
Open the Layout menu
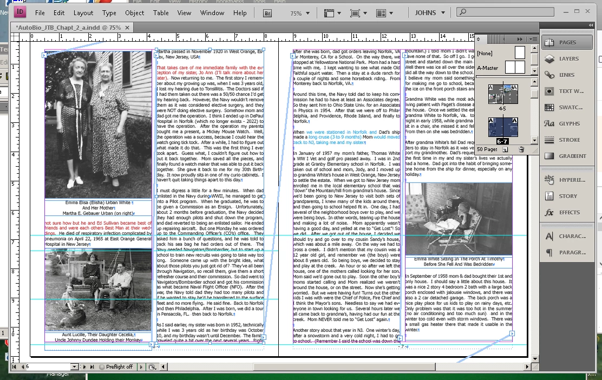[x=83, y=12]
